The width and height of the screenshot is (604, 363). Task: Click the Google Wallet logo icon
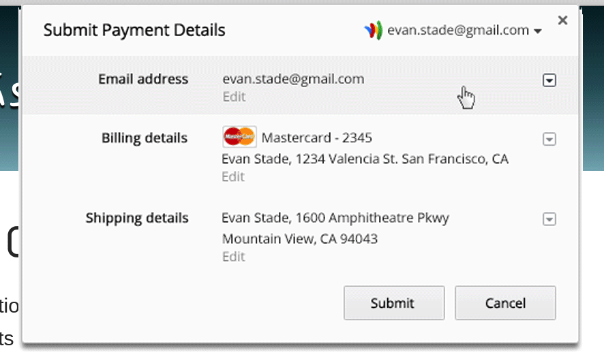(x=373, y=30)
